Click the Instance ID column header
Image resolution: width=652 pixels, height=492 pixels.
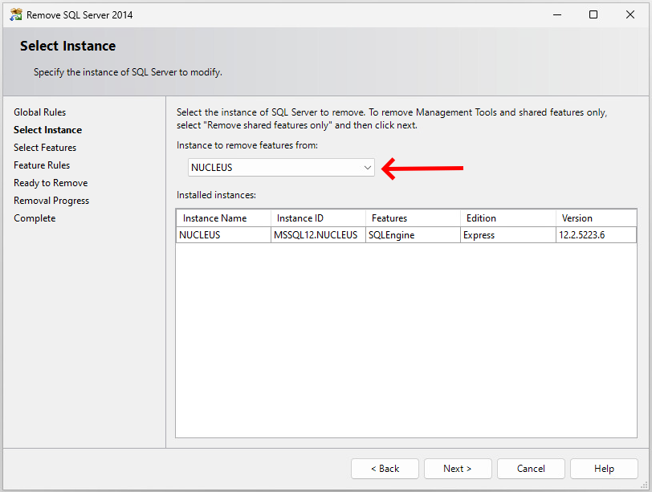click(300, 218)
